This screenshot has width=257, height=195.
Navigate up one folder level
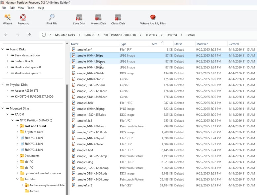(29, 35)
